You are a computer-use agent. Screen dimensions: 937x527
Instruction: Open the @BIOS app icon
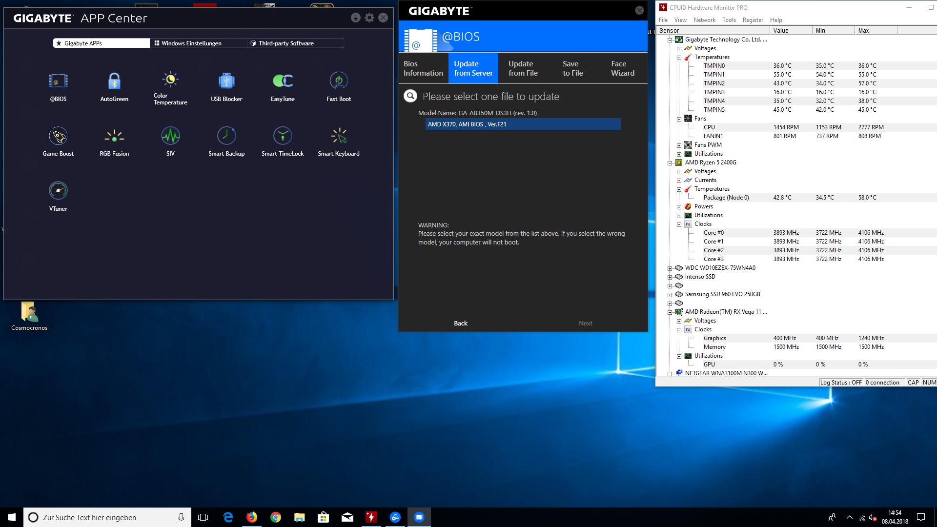pos(58,81)
